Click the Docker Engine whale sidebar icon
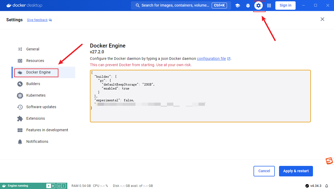Image resolution: width=334 pixels, height=189 pixels. click(x=20, y=72)
